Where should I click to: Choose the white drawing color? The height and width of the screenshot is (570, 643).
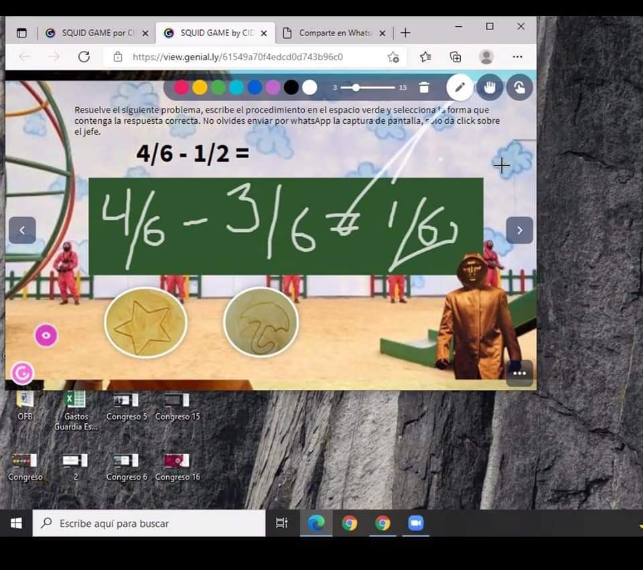[x=309, y=87]
